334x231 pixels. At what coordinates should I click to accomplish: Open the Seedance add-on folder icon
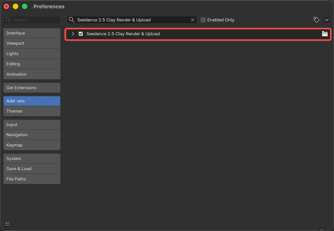point(325,34)
